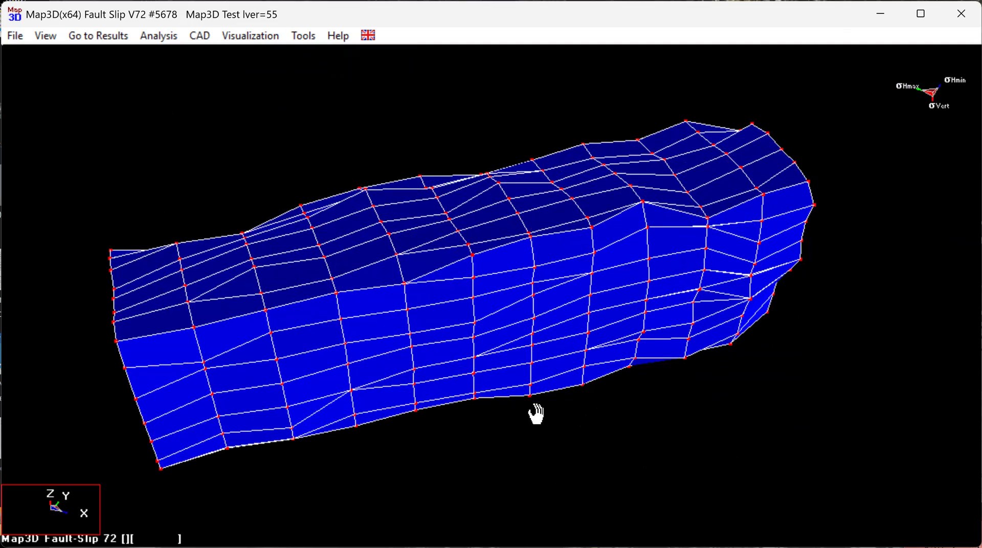Expand the Visualization menu

pyautogui.click(x=250, y=36)
